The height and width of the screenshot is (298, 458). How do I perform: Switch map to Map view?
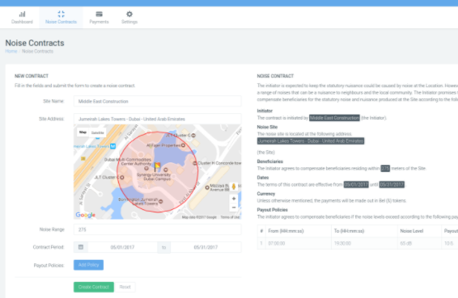pyautogui.click(x=83, y=132)
